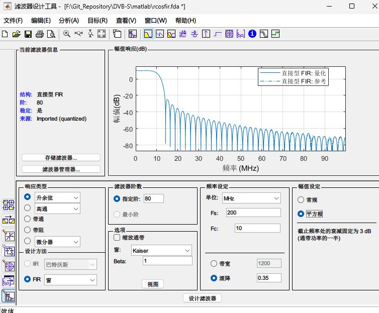Show the Impulse Response icon
The height and width of the screenshot is (313, 379).
click(x=206, y=34)
